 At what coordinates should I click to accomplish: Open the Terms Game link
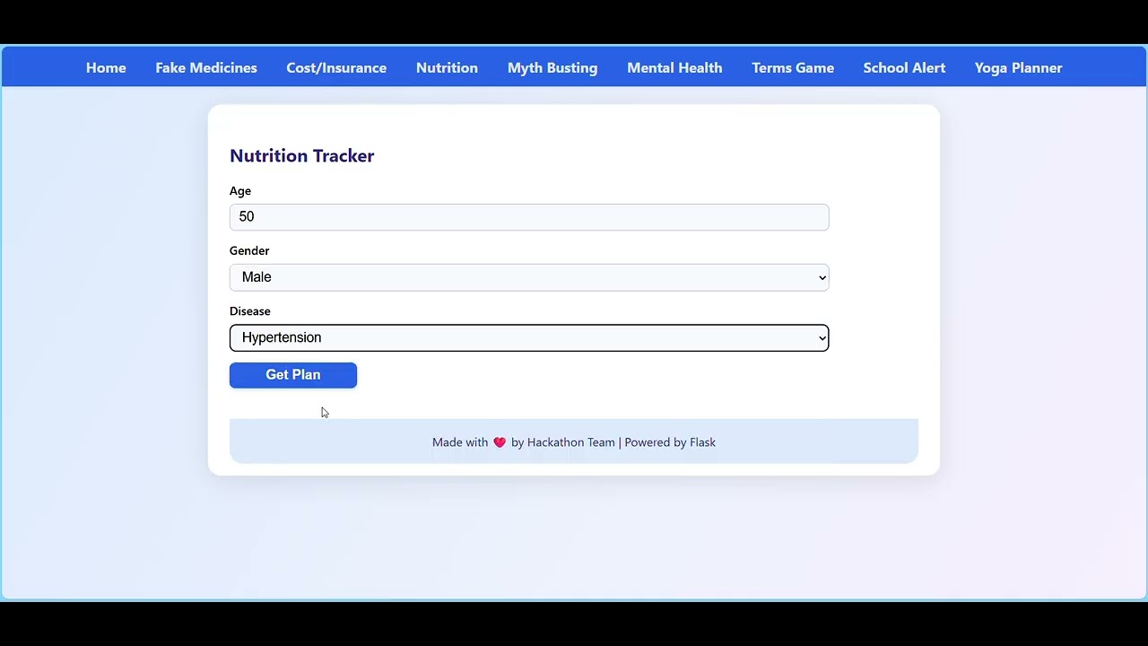(793, 68)
